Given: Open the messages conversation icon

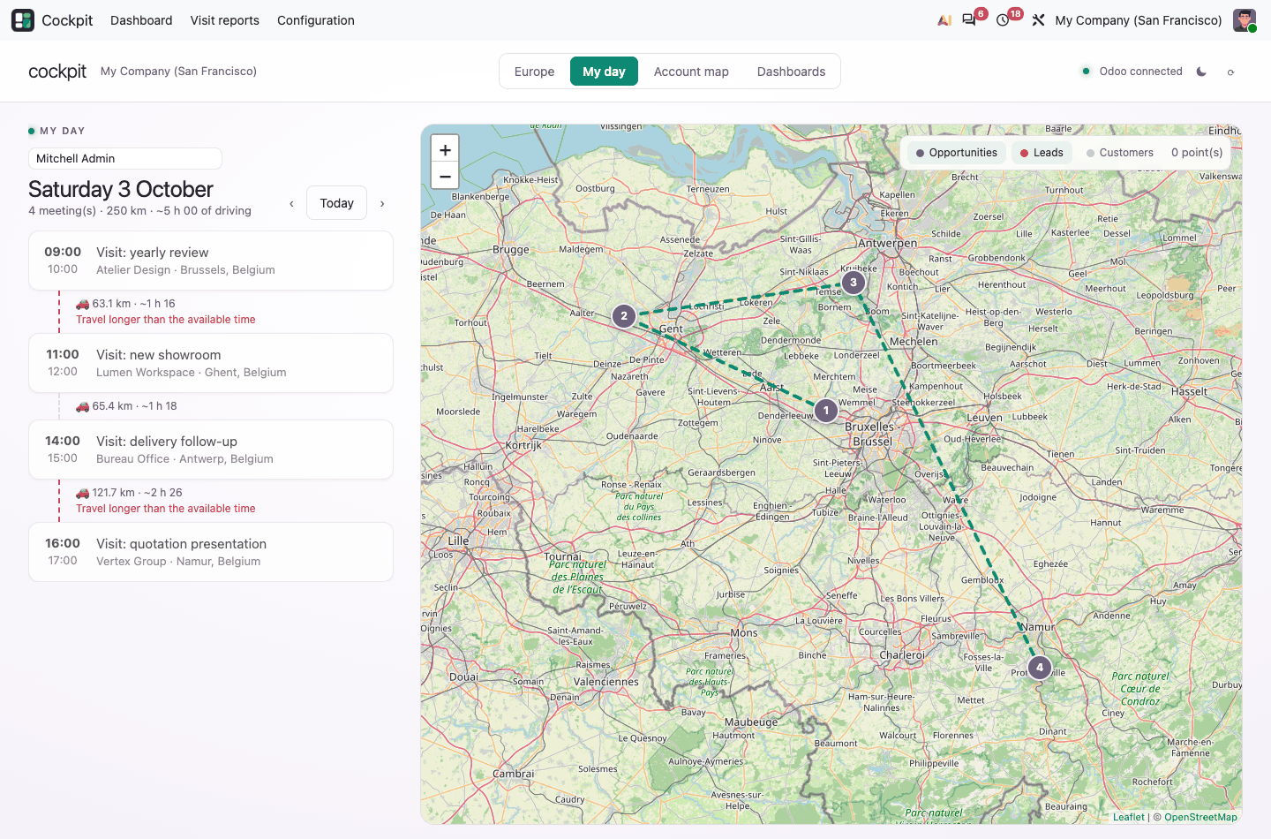Looking at the screenshot, I should (968, 20).
